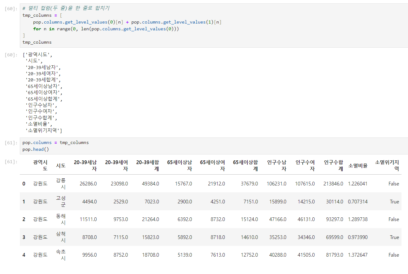Select the '강릉시' cell in the table
This screenshot has height=274, width=408.
tap(61, 184)
